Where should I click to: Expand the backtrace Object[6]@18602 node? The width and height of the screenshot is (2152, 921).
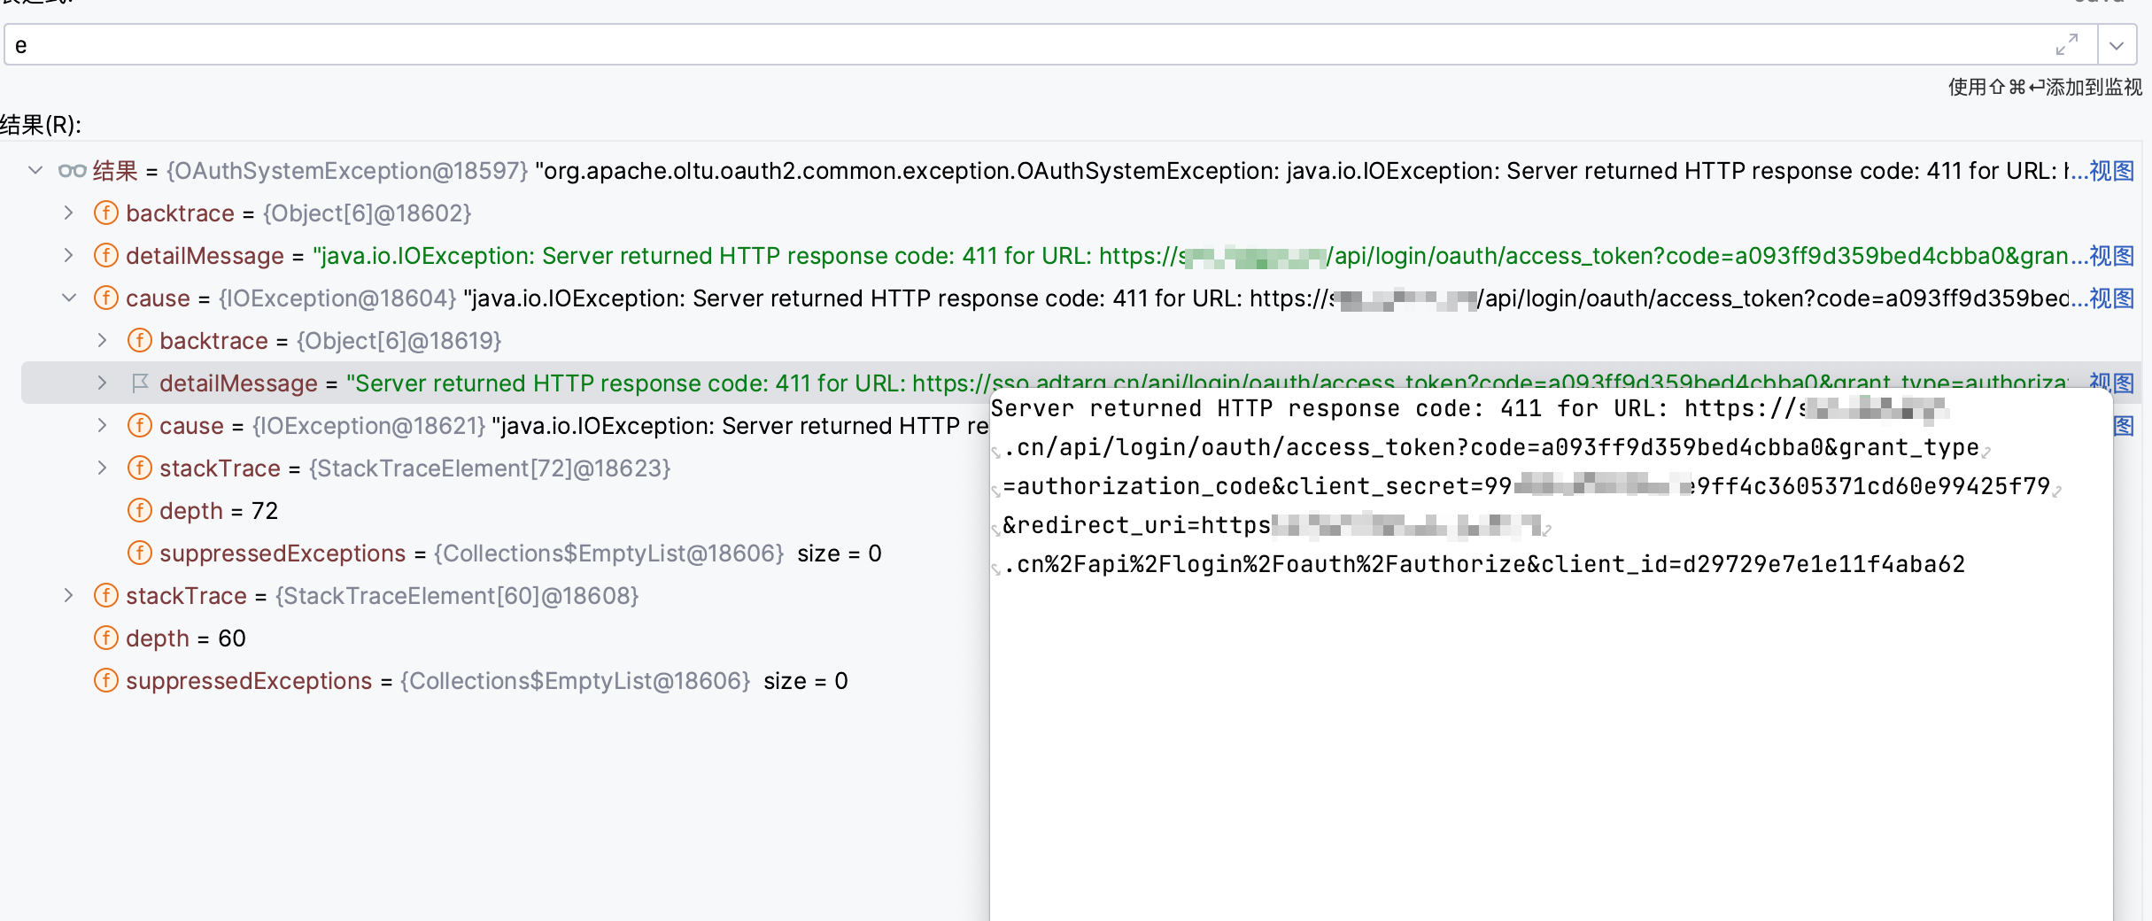tap(69, 213)
